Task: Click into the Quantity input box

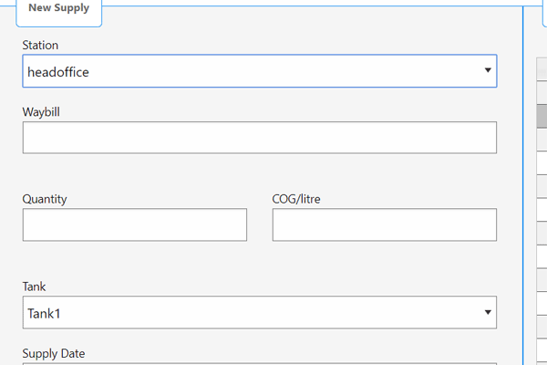Action: pyautogui.click(x=135, y=225)
